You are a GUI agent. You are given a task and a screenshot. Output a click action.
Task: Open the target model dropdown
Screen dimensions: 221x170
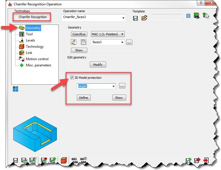click(x=113, y=86)
